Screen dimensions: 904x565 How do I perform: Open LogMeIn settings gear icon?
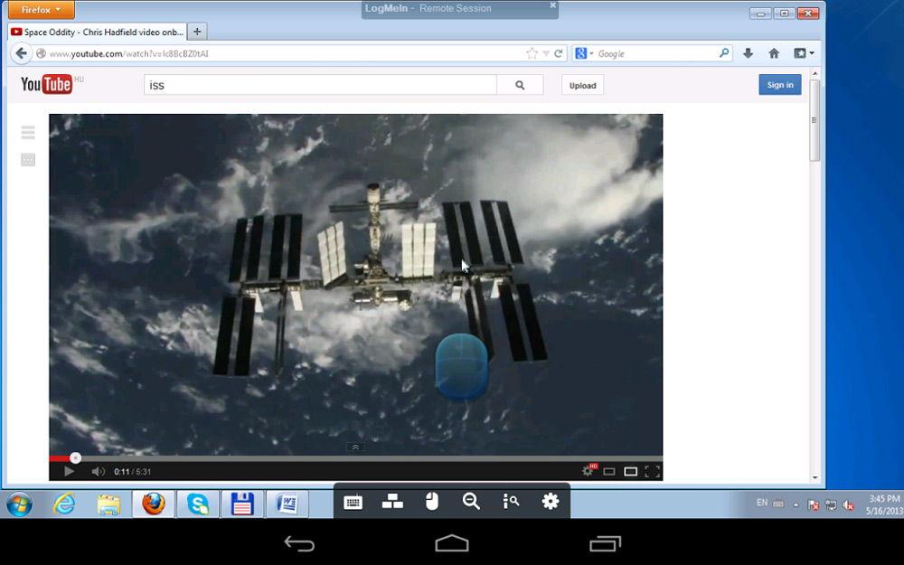[550, 502]
